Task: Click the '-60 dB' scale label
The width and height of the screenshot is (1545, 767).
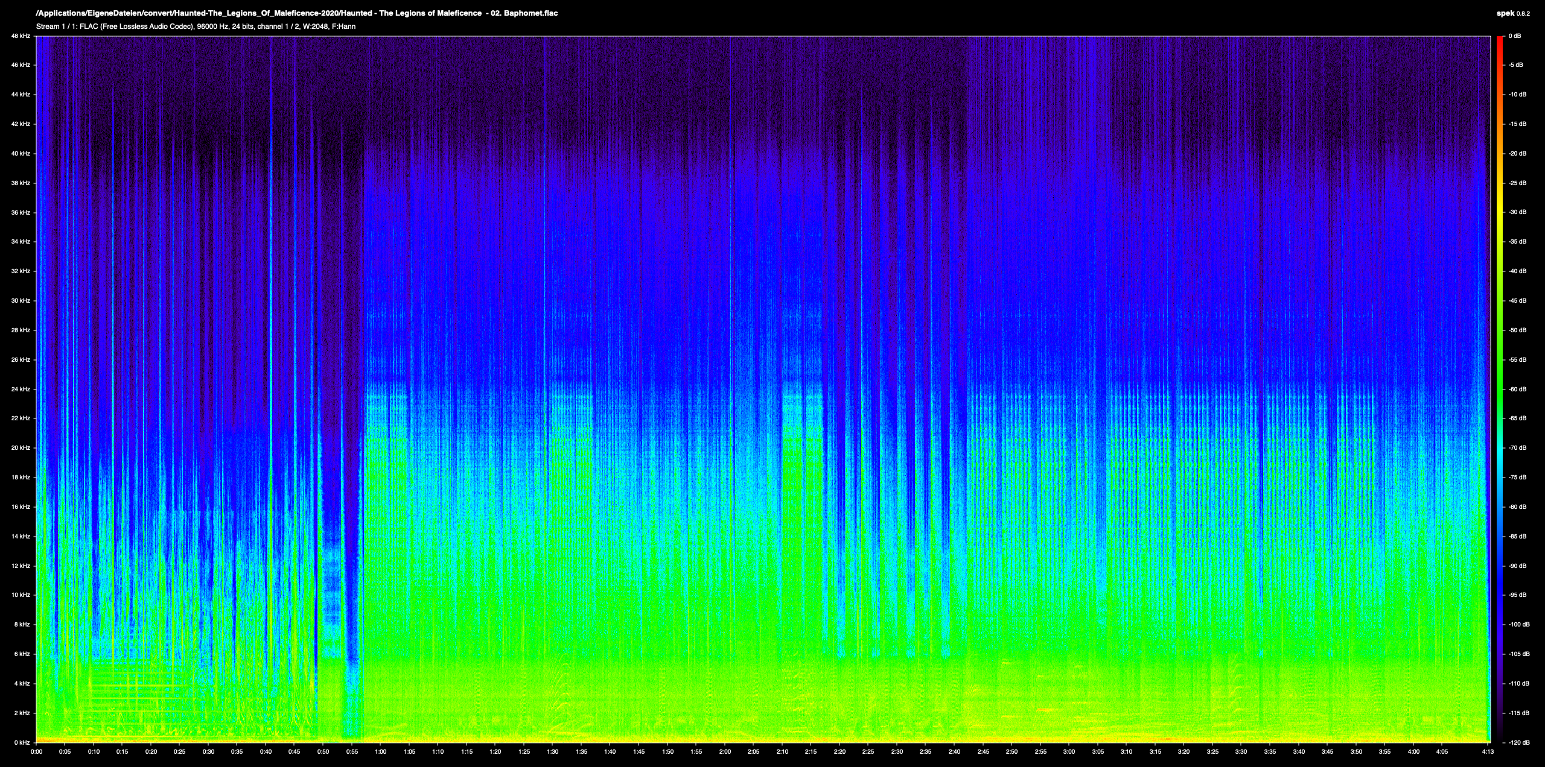Action: point(1516,390)
